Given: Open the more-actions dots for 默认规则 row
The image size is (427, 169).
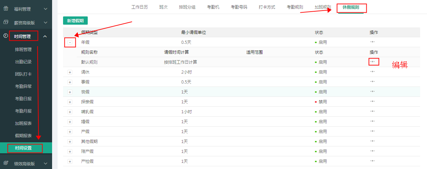Looking at the screenshot, I should 373,62.
